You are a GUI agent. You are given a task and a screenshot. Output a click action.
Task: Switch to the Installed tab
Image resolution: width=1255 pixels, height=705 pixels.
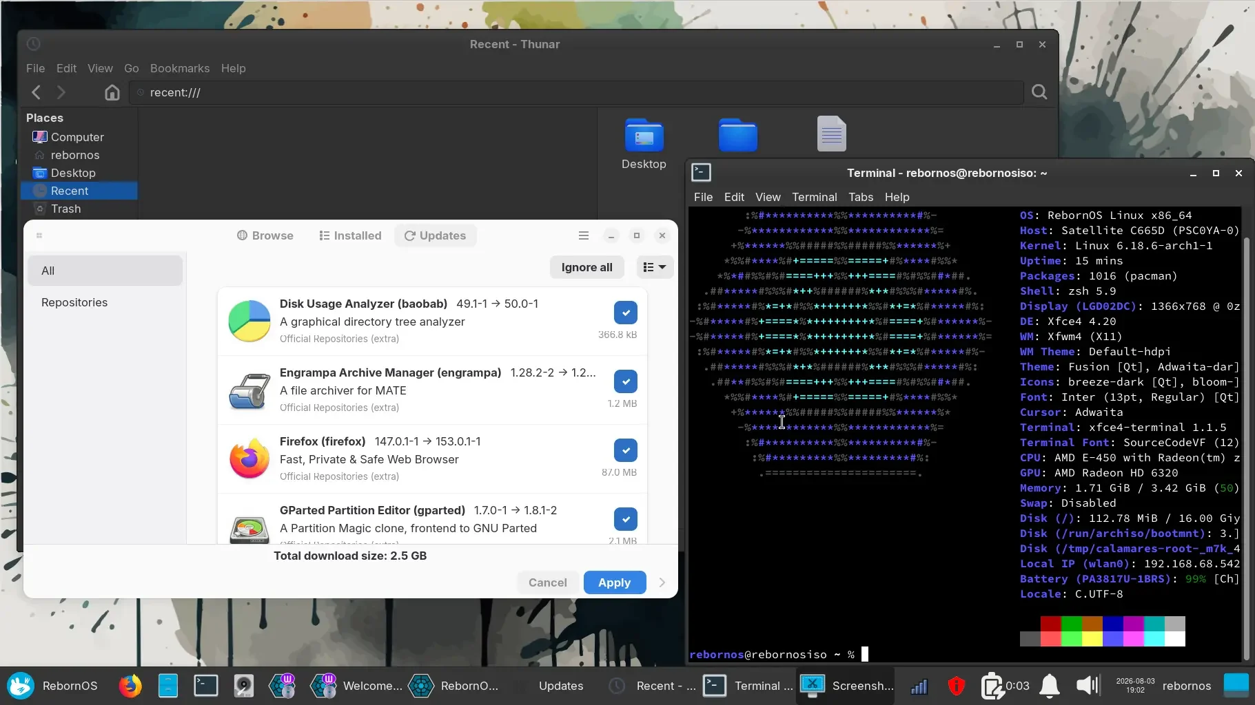click(x=350, y=235)
